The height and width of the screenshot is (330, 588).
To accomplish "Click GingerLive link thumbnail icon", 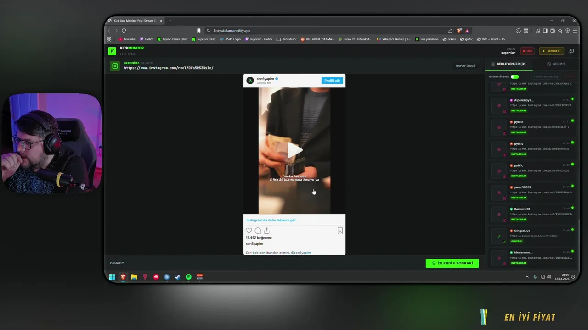I will tap(499, 236).
